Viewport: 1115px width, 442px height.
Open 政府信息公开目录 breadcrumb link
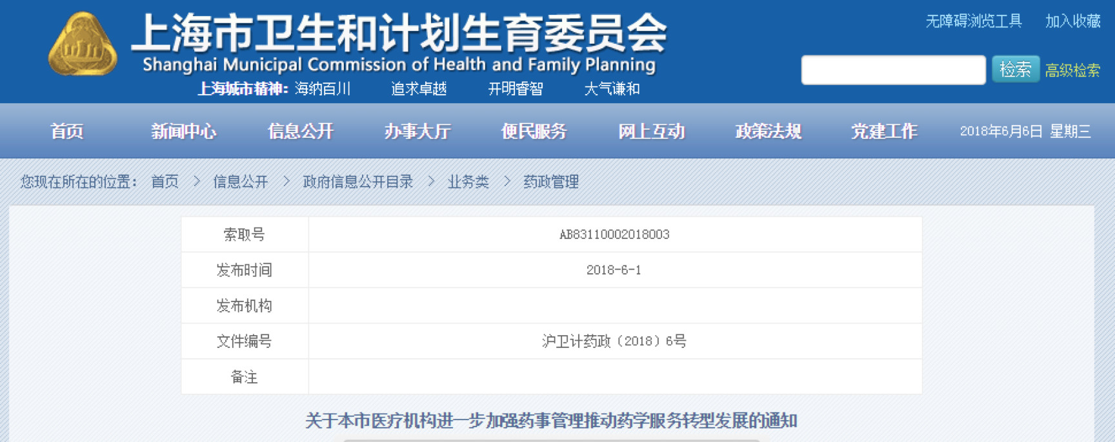[x=357, y=182]
